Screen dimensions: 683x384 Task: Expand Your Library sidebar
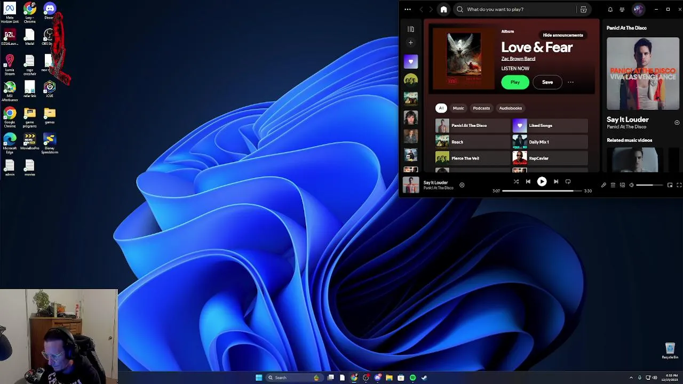pyautogui.click(x=410, y=29)
